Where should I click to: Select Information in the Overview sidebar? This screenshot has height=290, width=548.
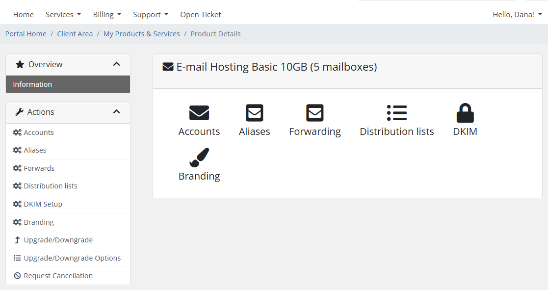pyautogui.click(x=32, y=84)
